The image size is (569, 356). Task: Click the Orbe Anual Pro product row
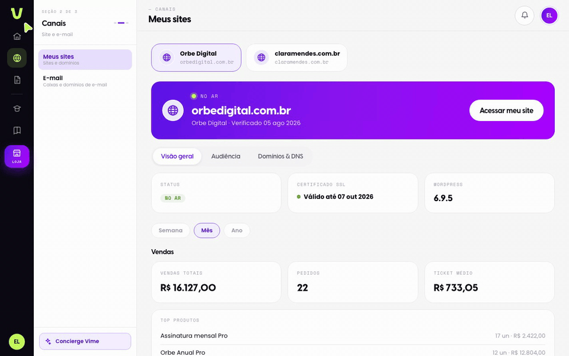(353, 352)
